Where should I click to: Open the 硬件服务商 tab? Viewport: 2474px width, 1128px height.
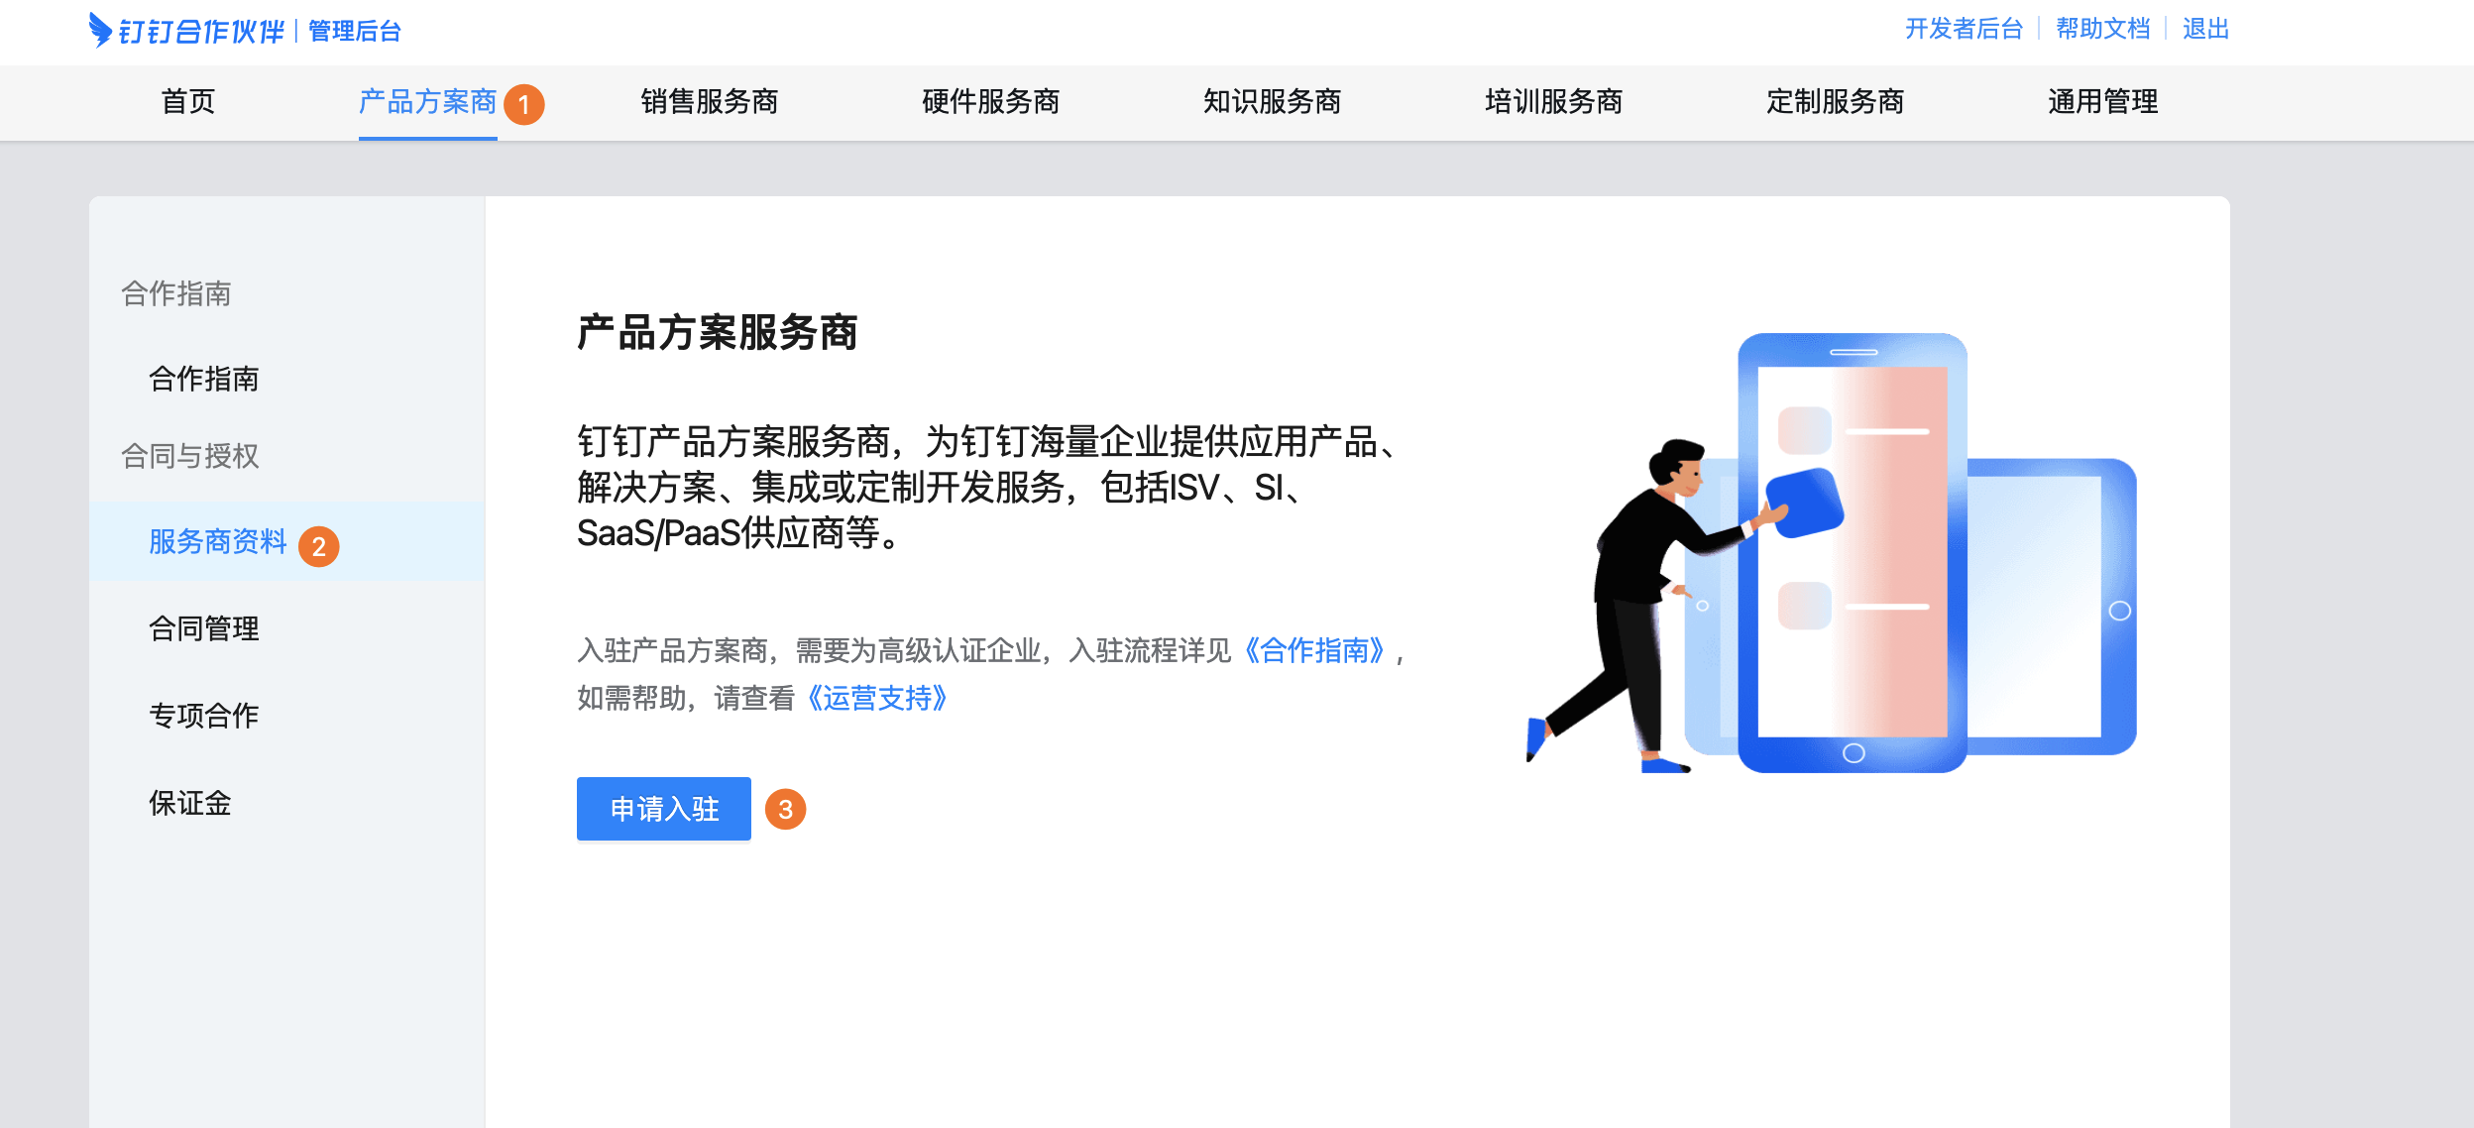point(990,101)
